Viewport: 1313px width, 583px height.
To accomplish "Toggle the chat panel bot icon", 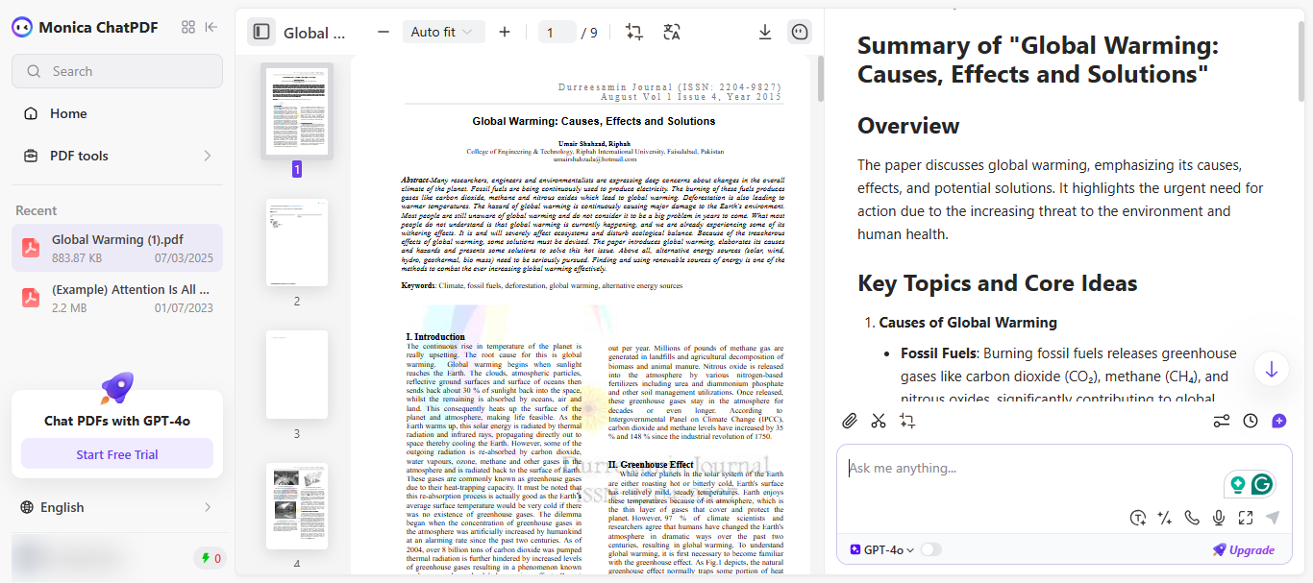I will (800, 32).
